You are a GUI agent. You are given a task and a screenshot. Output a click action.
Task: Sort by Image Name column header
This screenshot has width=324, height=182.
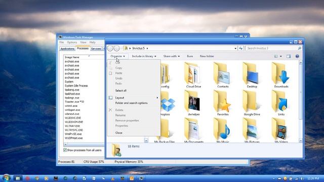coord(84,57)
